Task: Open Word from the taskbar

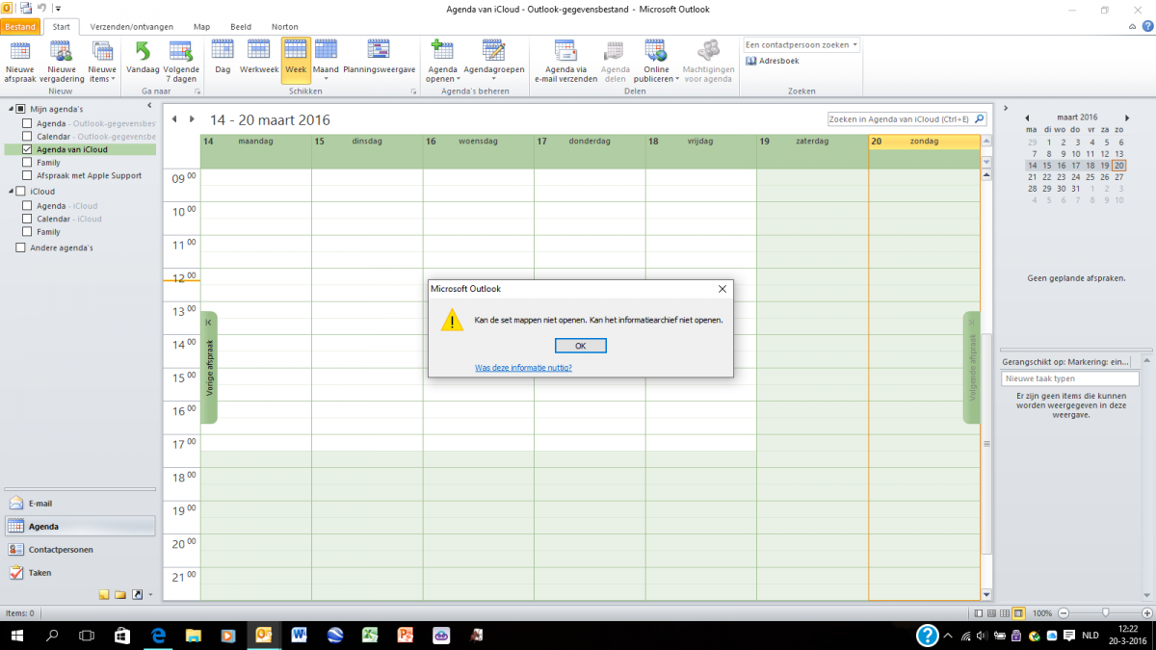Action: [298, 636]
